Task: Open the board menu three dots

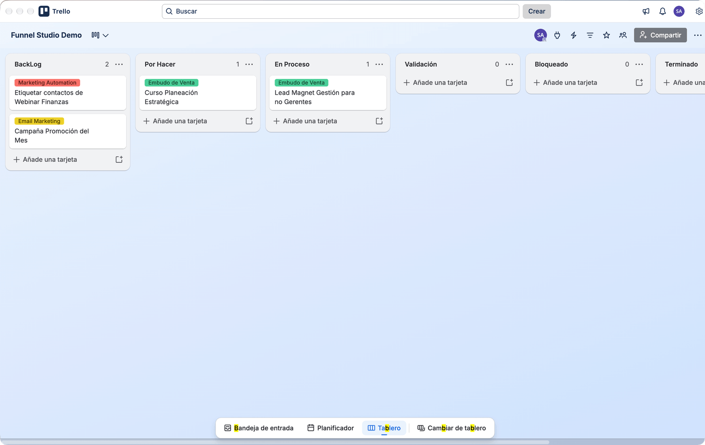Action: point(698,35)
